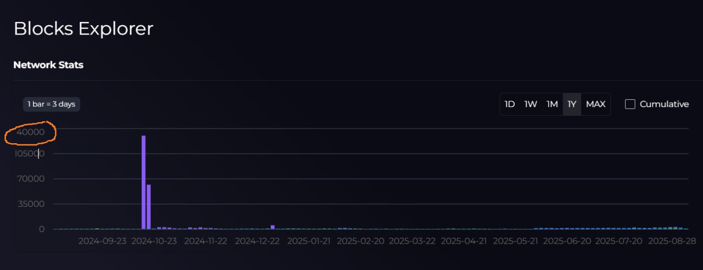Click the tallest purple bar in chart

coord(143,182)
